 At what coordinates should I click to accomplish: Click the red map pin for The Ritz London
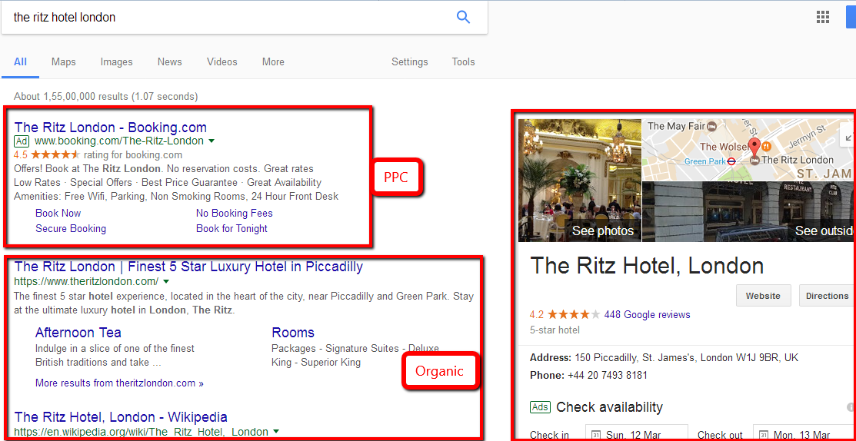(754, 146)
